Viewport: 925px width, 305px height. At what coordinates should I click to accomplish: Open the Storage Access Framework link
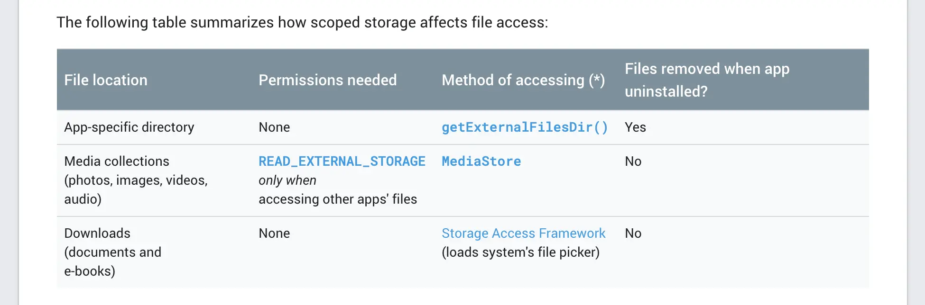pyautogui.click(x=524, y=233)
